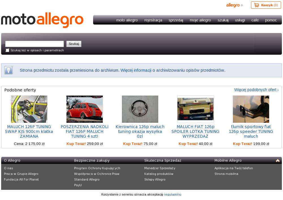Open Aplikacja na Twój telefon link
Viewport: 283px width, 200px height.
[234, 168]
